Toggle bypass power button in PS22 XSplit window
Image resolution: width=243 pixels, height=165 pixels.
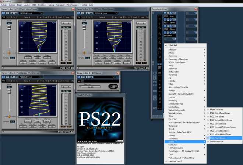(78, 13)
